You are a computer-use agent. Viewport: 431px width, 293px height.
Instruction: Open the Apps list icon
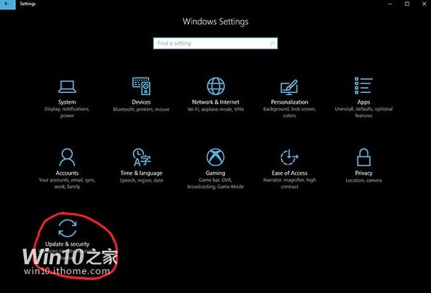tap(363, 86)
